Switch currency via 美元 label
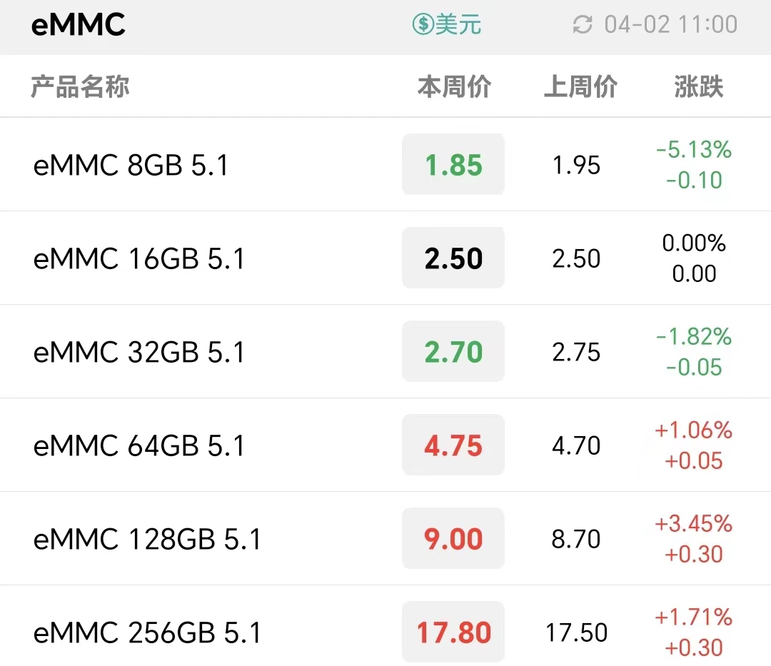Image resolution: width=771 pixels, height=666 pixels. [458, 24]
